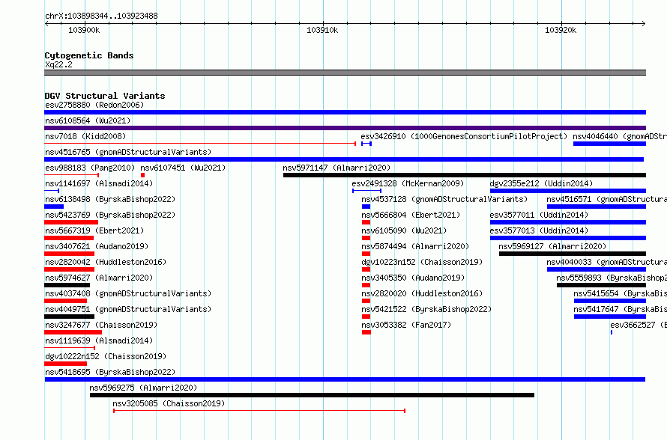Select nsv4049751 (gnomADStructuralVariants) label
The image size is (667, 440).
(x=128, y=309)
